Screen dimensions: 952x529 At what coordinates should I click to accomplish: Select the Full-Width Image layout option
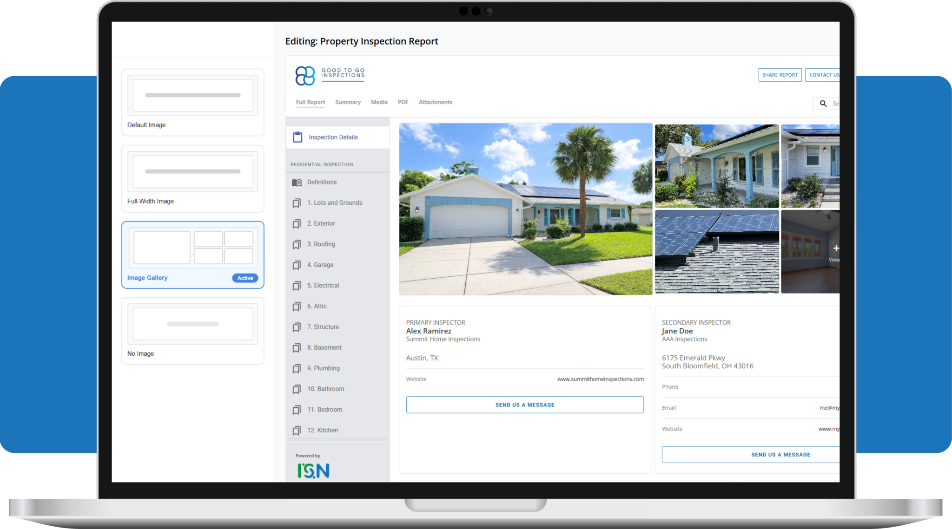pos(193,179)
